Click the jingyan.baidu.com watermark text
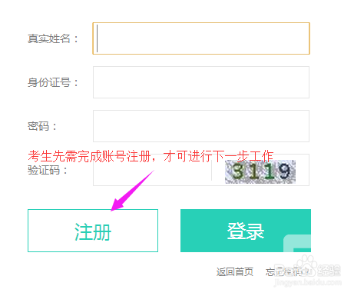Screen dimensions: 364x296 307,282
